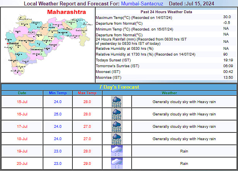Click the heavy rain icon for 18-Jul

click(117, 139)
